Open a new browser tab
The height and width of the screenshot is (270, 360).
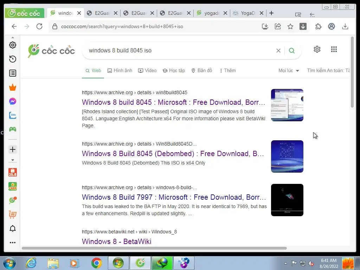pyautogui.click(x=271, y=13)
